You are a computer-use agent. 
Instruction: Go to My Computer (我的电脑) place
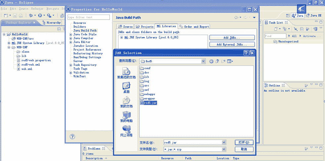click(x=126, y=116)
